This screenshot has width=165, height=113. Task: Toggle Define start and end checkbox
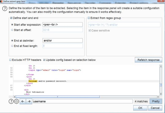(x=11, y=18)
